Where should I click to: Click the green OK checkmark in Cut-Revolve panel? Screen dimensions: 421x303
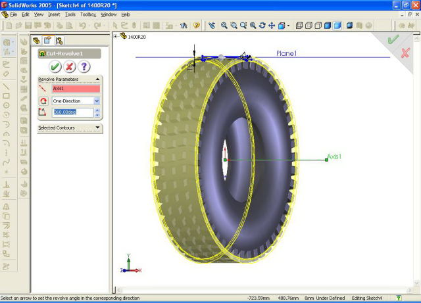click(55, 66)
